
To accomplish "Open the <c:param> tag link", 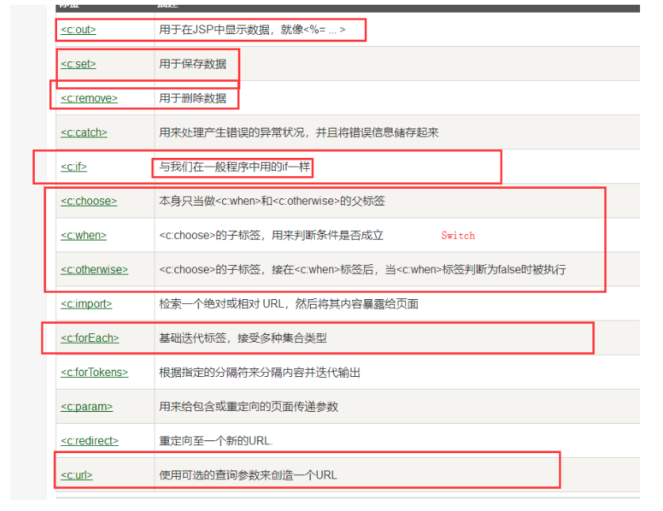I will [86, 407].
